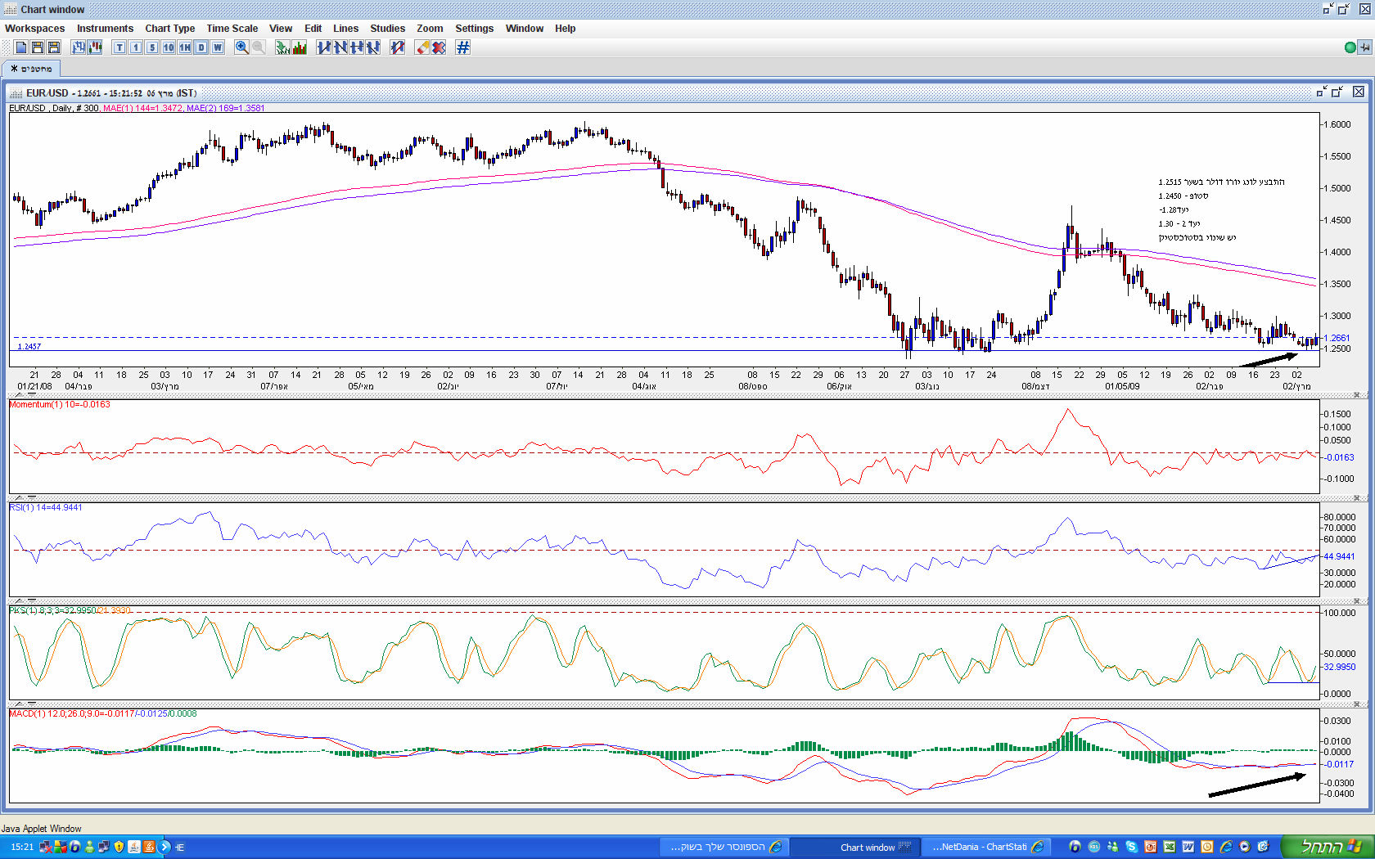The height and width of the screenshot is (859, 1375).
Task: Toggle the Daily (D) timeframe button
Action: 201,47
